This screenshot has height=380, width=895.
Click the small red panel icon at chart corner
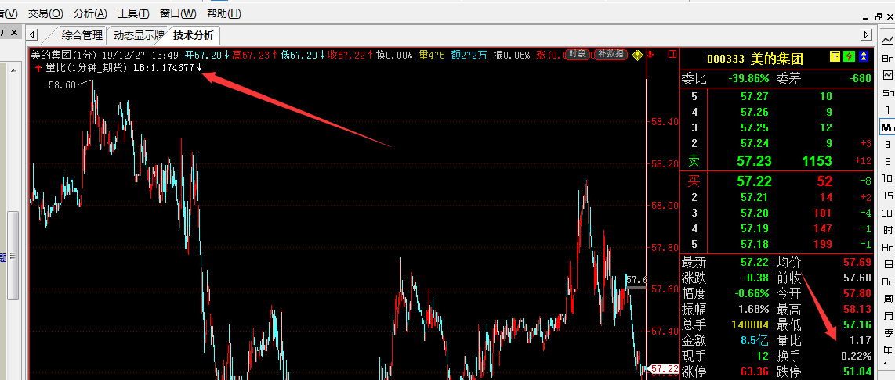click(673, 55)
